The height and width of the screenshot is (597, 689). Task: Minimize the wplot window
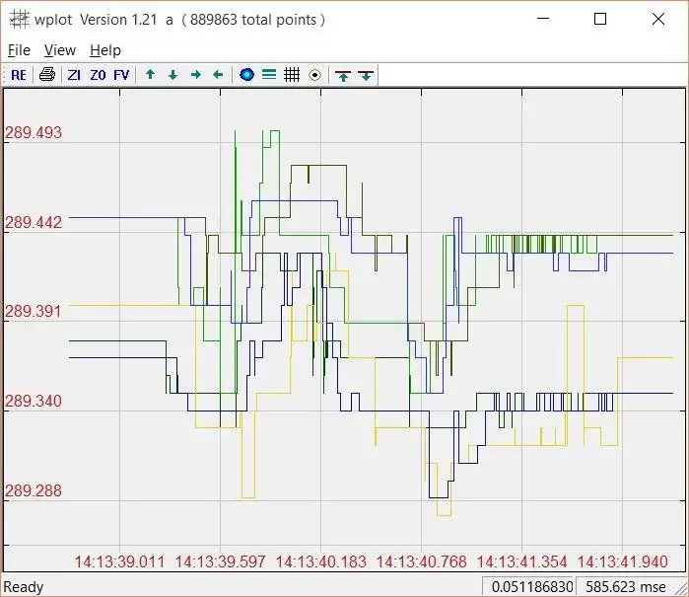543,19
